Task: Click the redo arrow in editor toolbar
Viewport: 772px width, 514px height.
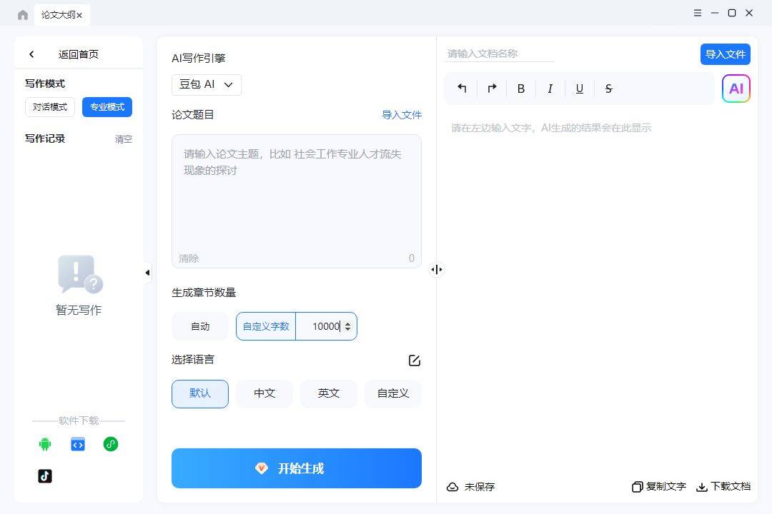Action: point(492,89)
